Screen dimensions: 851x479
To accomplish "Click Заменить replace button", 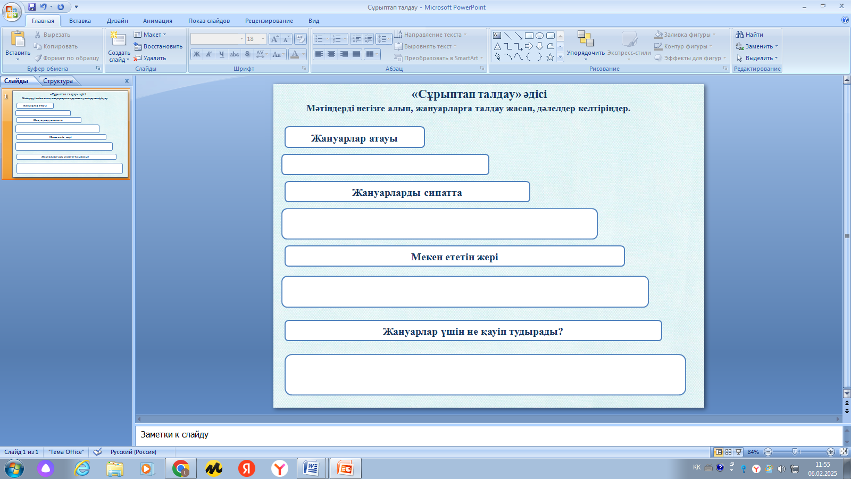I will (x=757, y=46).
